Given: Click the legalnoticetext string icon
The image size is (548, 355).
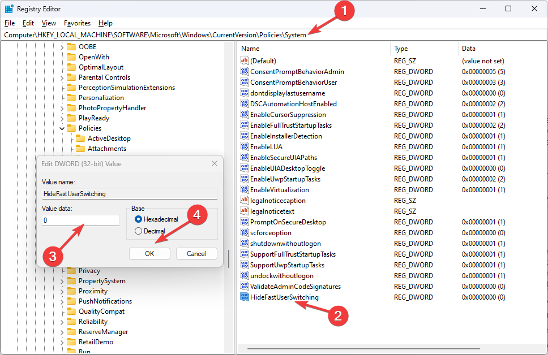Looking at the screenshot, I should tap(245, 211).
